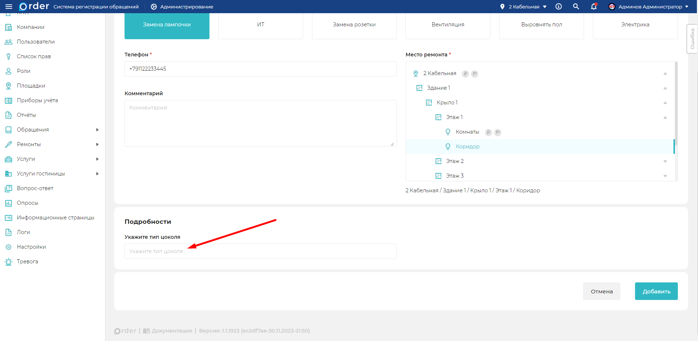Image resolution: width=698 pixels, height=341 pixels.
Task: Open Administration gear icon in header
Action: pos(154,7)
